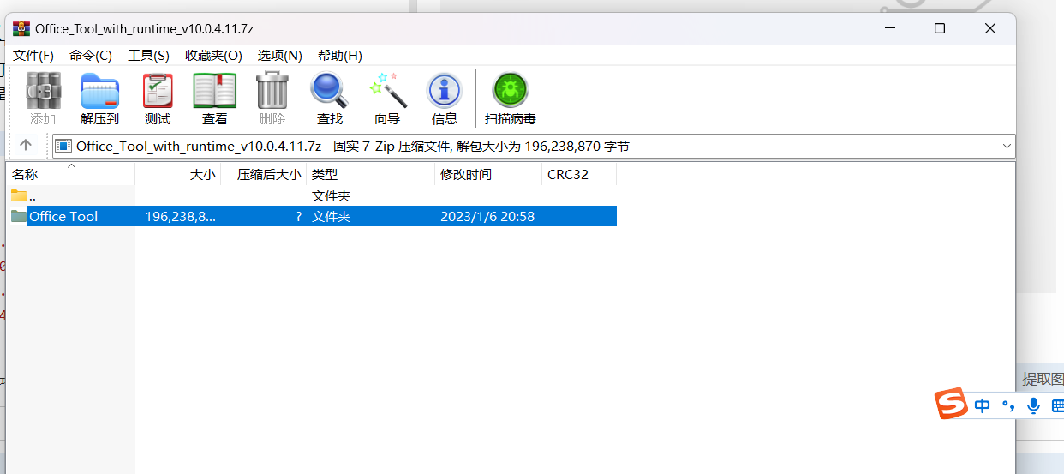Toggle Chinese input mode (中) in IME bar
Image resolution: width=1064 pixels, height=474 pixels.
click(x=982, y=405)
